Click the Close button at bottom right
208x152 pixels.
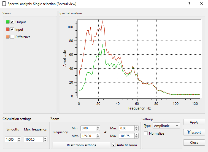click(x=194, y=143)
